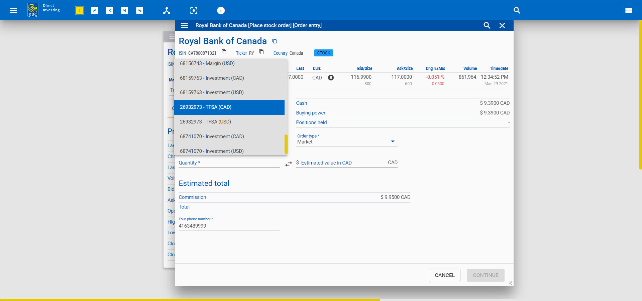Copy the ticker symbol RY
The image size is (642, 301).
(x=261, y=52)
